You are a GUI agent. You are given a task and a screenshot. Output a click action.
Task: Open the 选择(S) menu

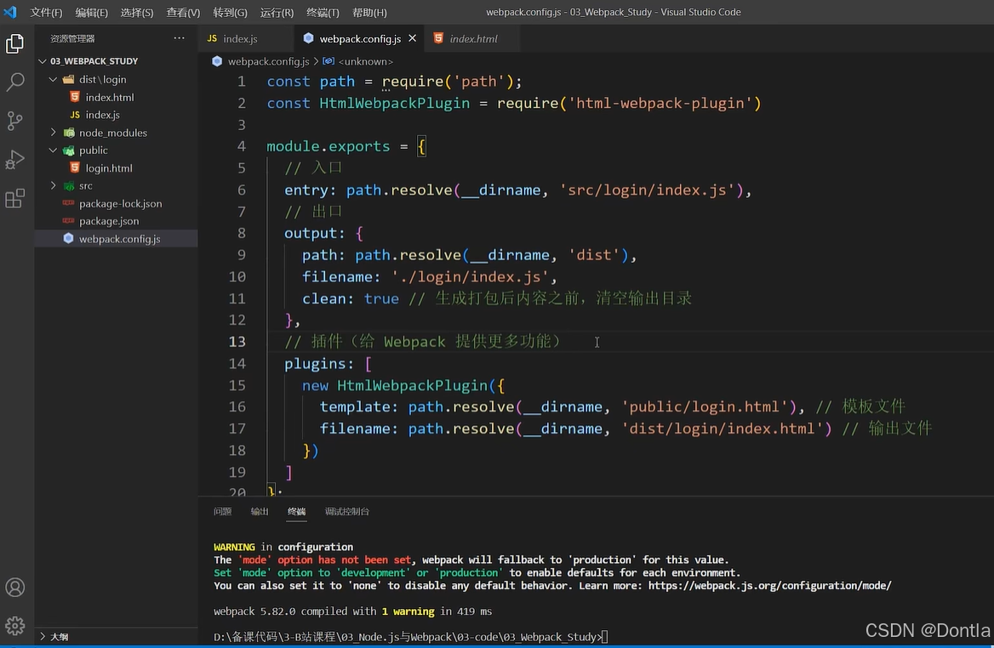(x=137, y=13)
